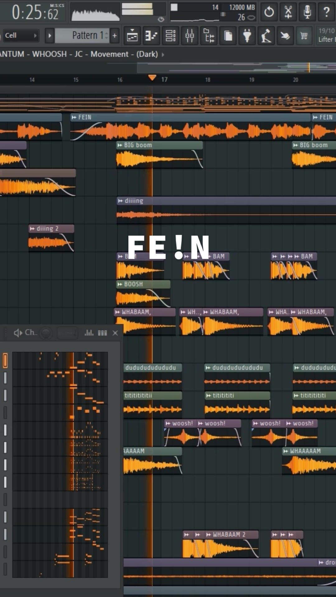Open the Plugin picker plug icon
This screenshot has height=597, width=336.
(247, 36)
